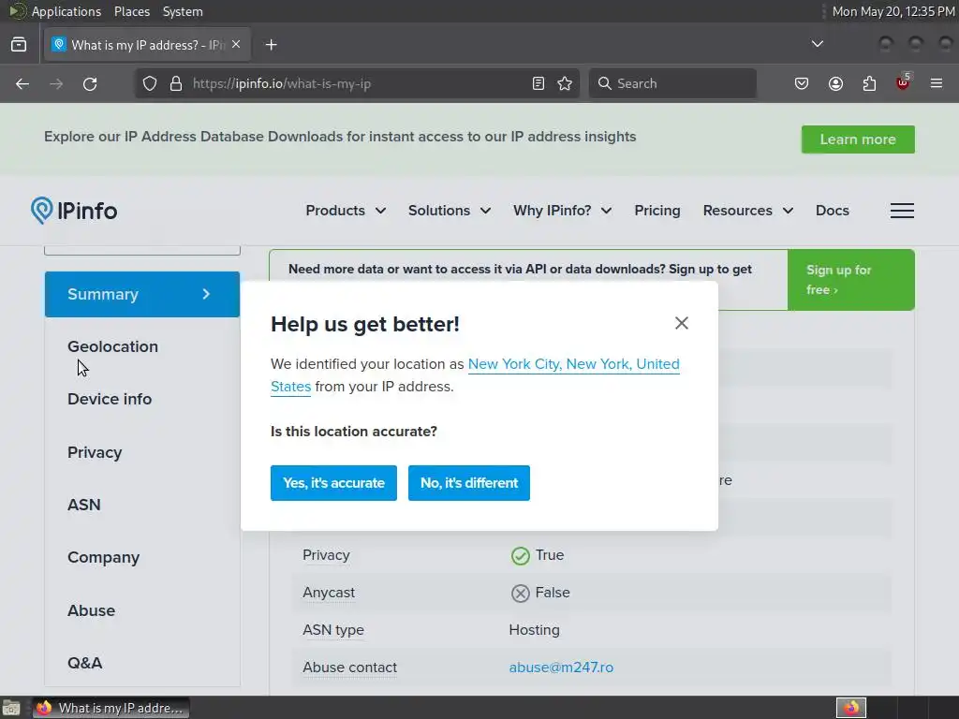Image resolution: width=959 pixels, height=719 pixels.
Task: Open the Extensions puzzle icon
Action: coord(869,83)
